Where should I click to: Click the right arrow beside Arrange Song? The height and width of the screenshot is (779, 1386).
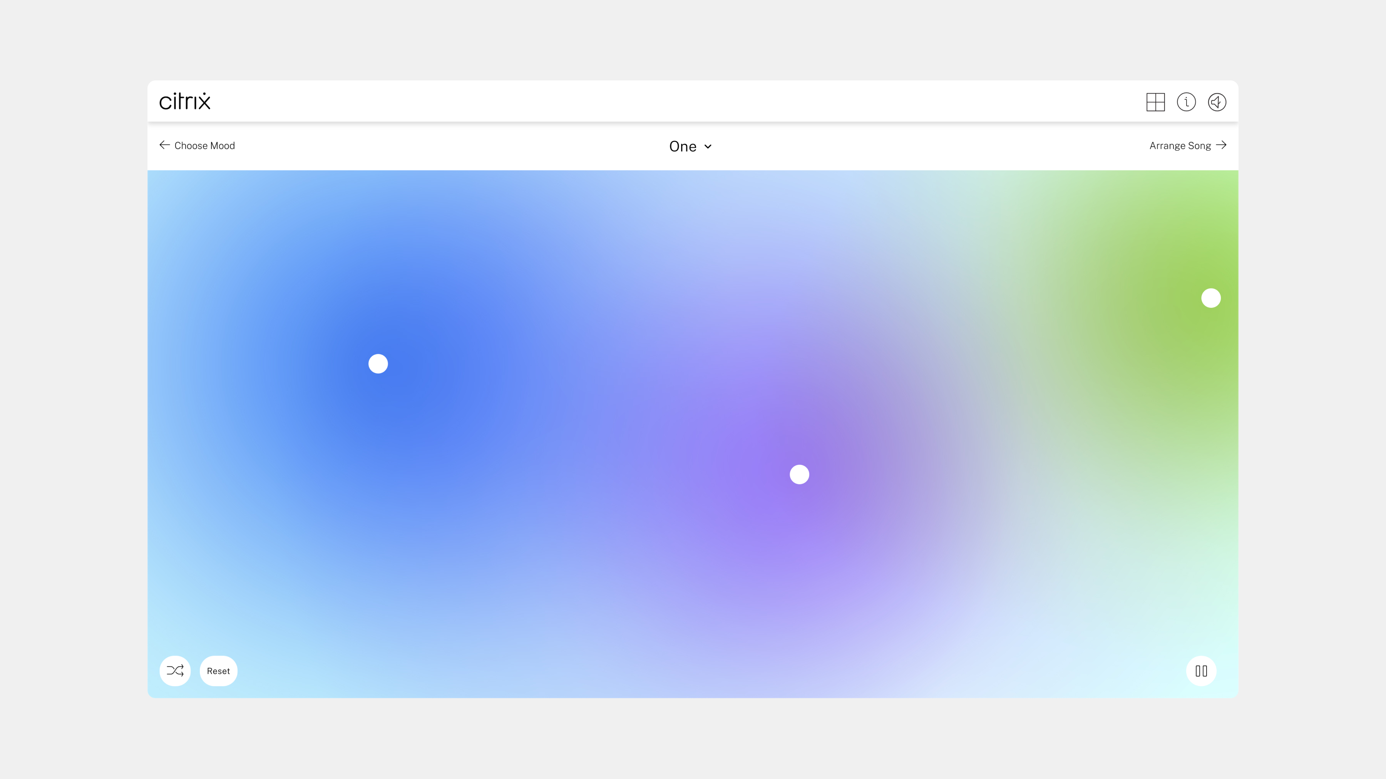pos(1221,145)
